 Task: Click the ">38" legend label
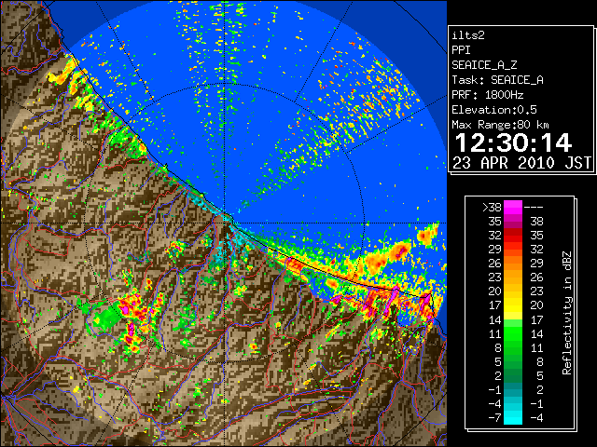pyautogui.click(x=492, y=208)
